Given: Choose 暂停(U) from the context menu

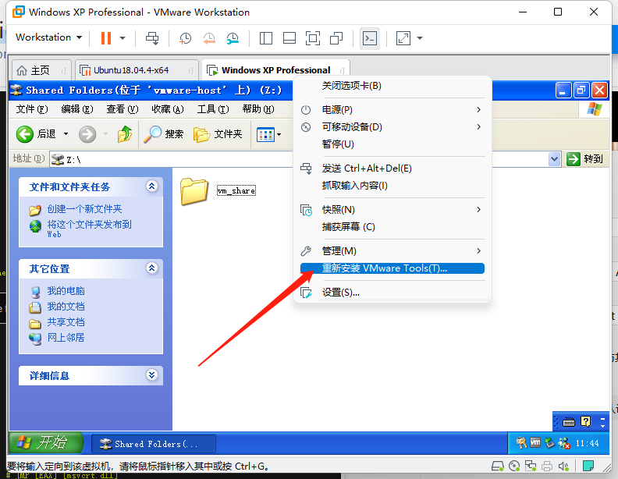Looking at the screenshot, I should click(392, 144).
